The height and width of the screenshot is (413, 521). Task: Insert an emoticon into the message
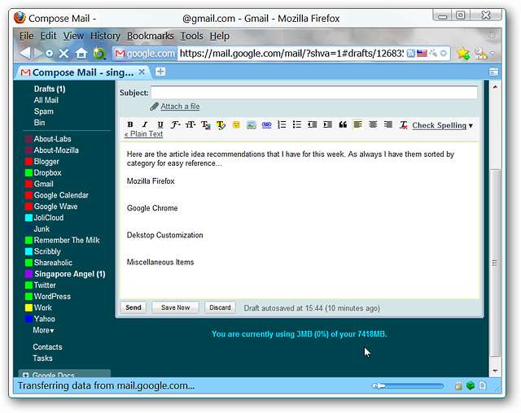pos(236,125)
